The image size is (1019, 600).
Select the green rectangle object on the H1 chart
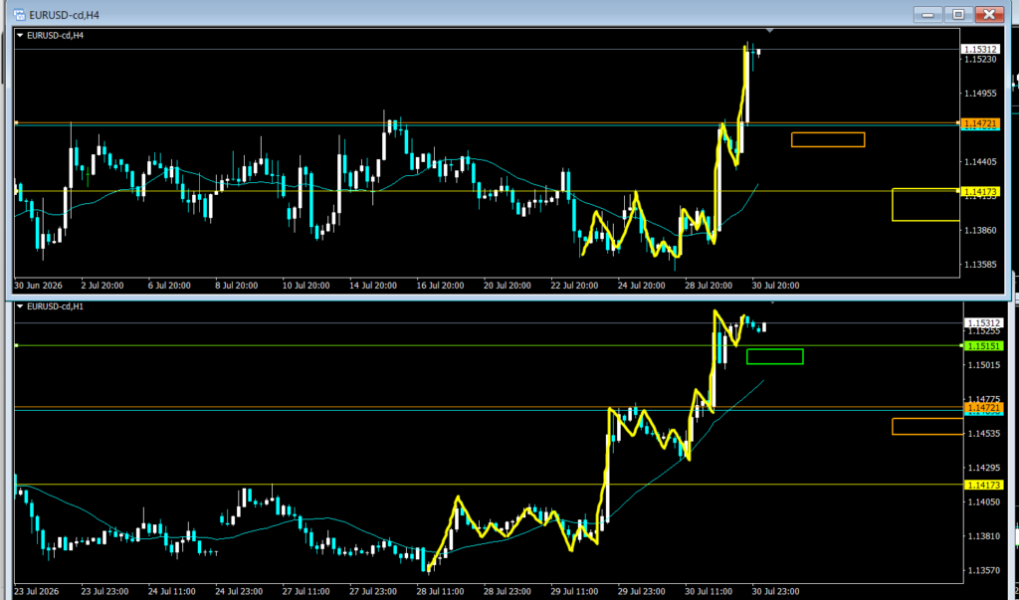pos(774,356)
